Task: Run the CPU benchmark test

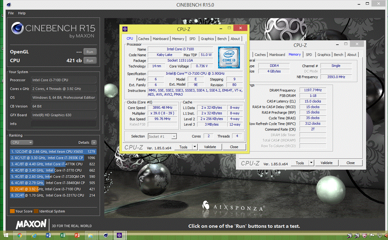Action: pos(90,61)
